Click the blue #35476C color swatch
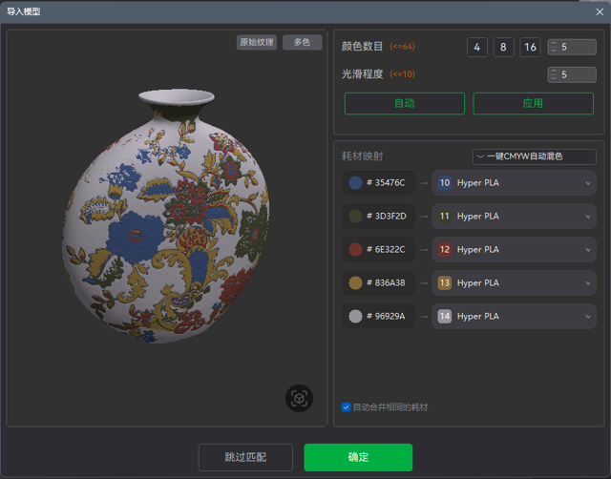 pyautogui.click(x=355, y=182)
